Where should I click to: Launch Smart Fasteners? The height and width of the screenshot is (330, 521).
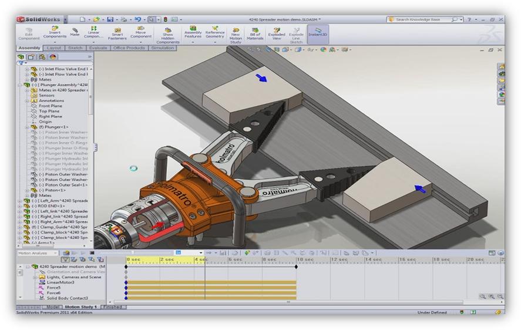117,34
